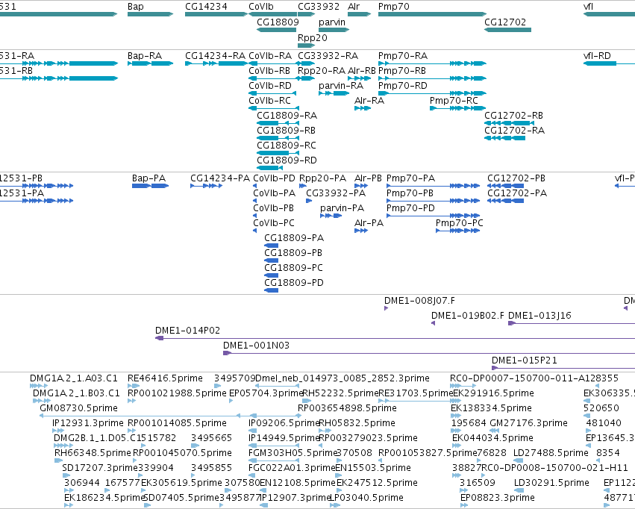Click the CG14234 gene label

coord(206,7)
